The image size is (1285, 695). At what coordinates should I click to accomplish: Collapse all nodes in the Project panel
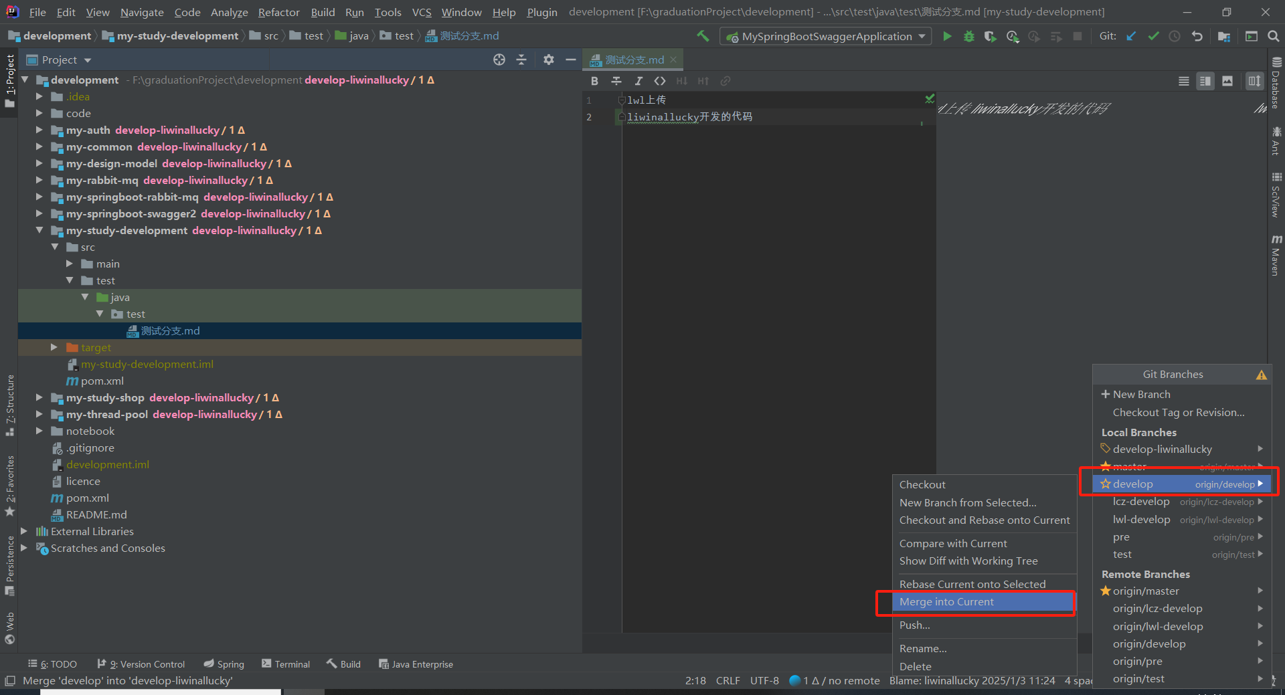coord(521,60)
